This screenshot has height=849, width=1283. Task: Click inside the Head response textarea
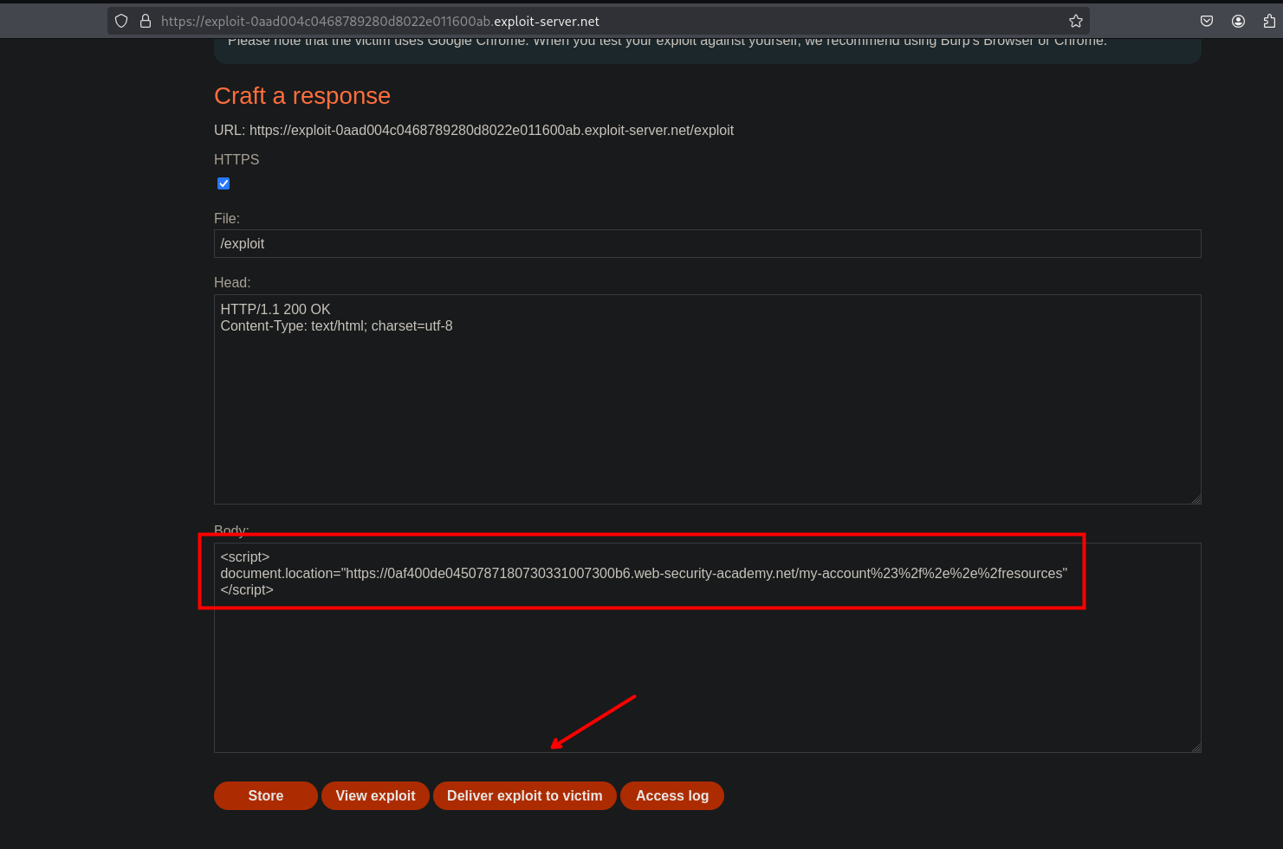pos(707,407)
